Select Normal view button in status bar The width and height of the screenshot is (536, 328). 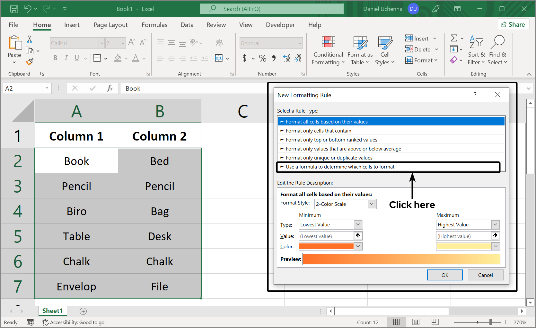click(x=397, y=322)
